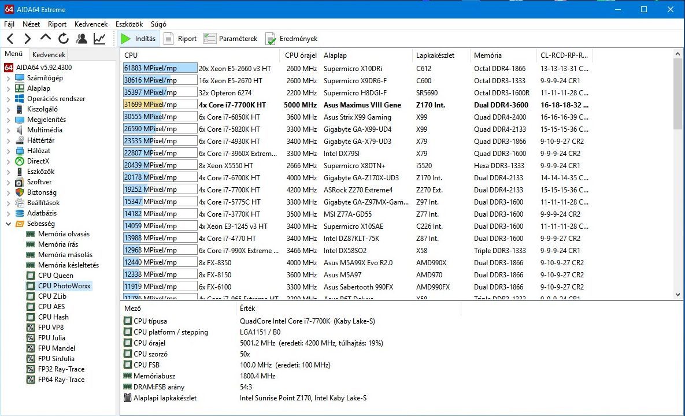Select the Beállítások settings icon
The image size is (685, 416).
[20, 203]
